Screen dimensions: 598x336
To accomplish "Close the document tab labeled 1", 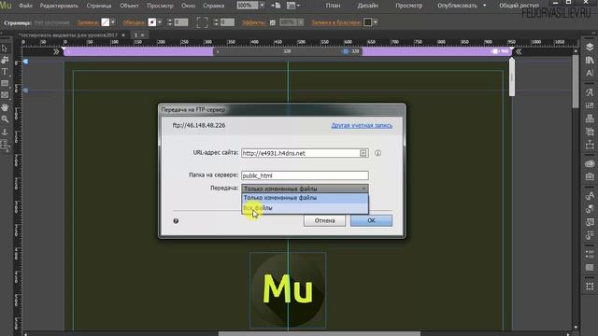I will [143, 35].
